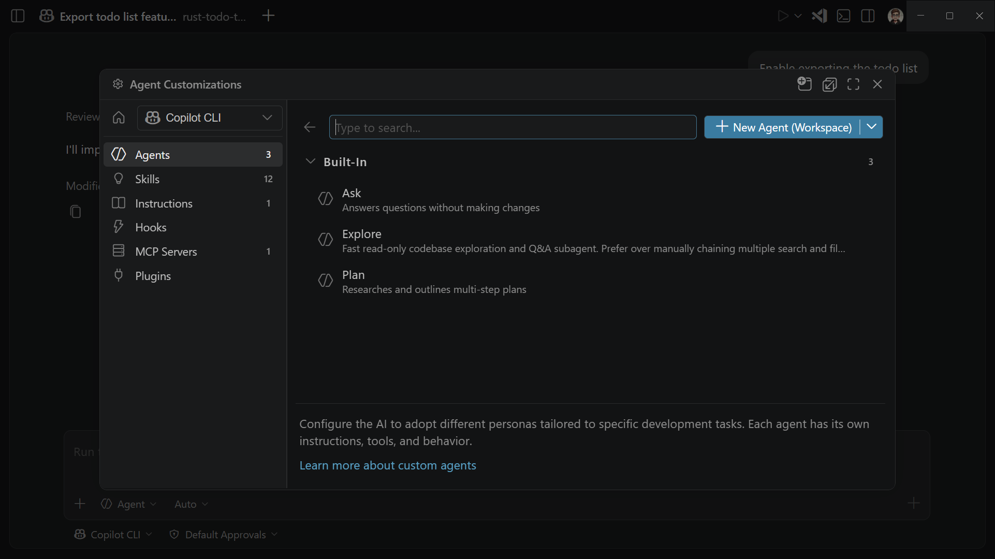Add context with the plus icon near Agent
995x559 pixels.
pos(80,503)
